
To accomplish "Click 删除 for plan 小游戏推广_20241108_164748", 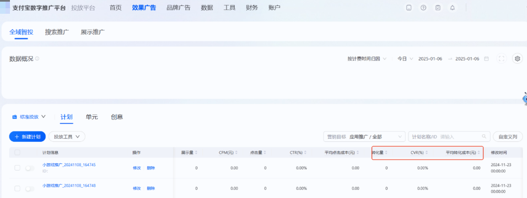I will point(151,189).
